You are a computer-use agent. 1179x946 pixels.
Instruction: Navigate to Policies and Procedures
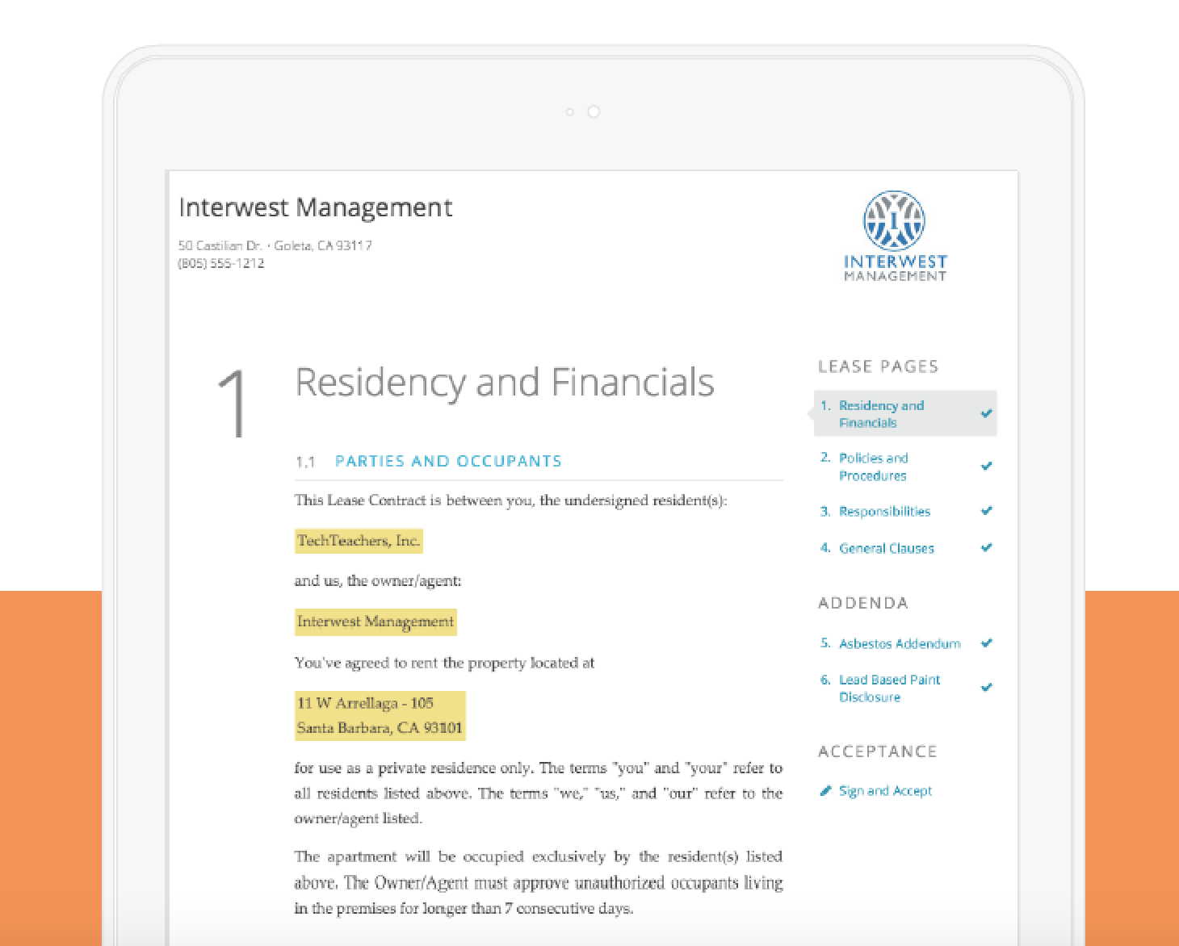874,467
